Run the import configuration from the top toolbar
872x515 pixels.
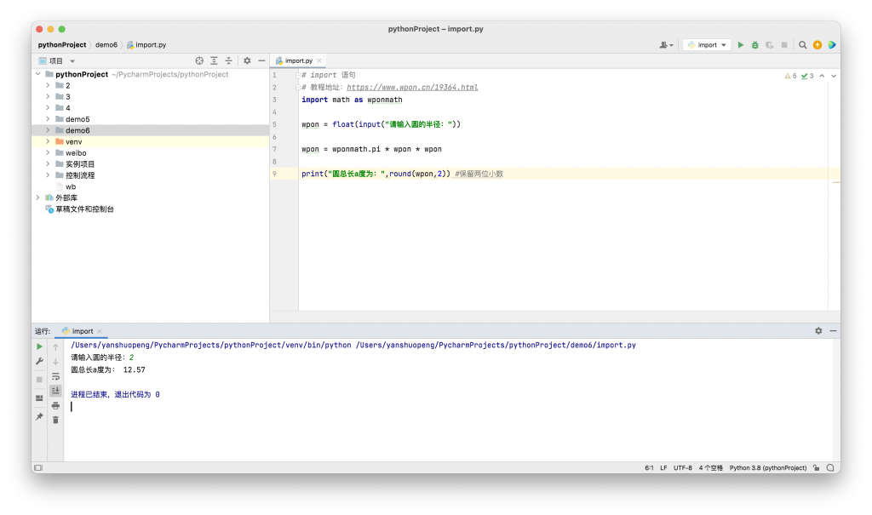coord(740,45)
